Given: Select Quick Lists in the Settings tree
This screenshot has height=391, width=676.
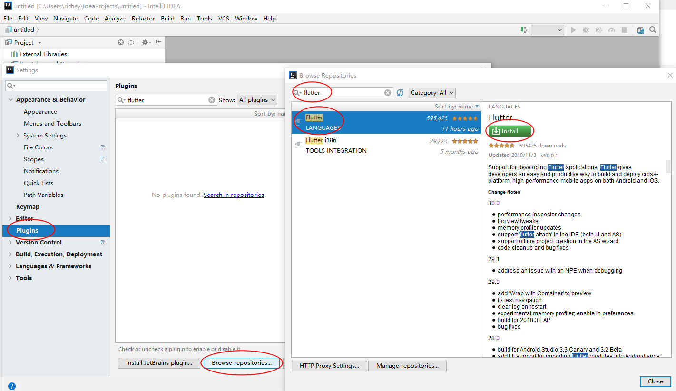Looking at the screenshot, I should (x=39, y=183).
